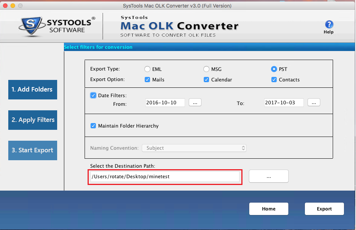
Task: Click the 'Select filters for conversion' heading
Action: click(98, 47)
